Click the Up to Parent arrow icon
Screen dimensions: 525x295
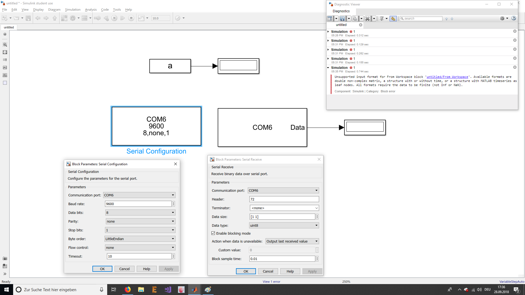(x=55, y=18)
